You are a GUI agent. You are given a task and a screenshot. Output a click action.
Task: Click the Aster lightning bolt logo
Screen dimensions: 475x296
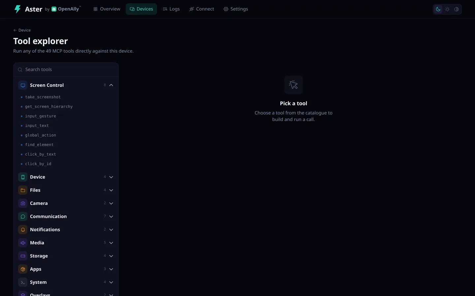point(17,9)
